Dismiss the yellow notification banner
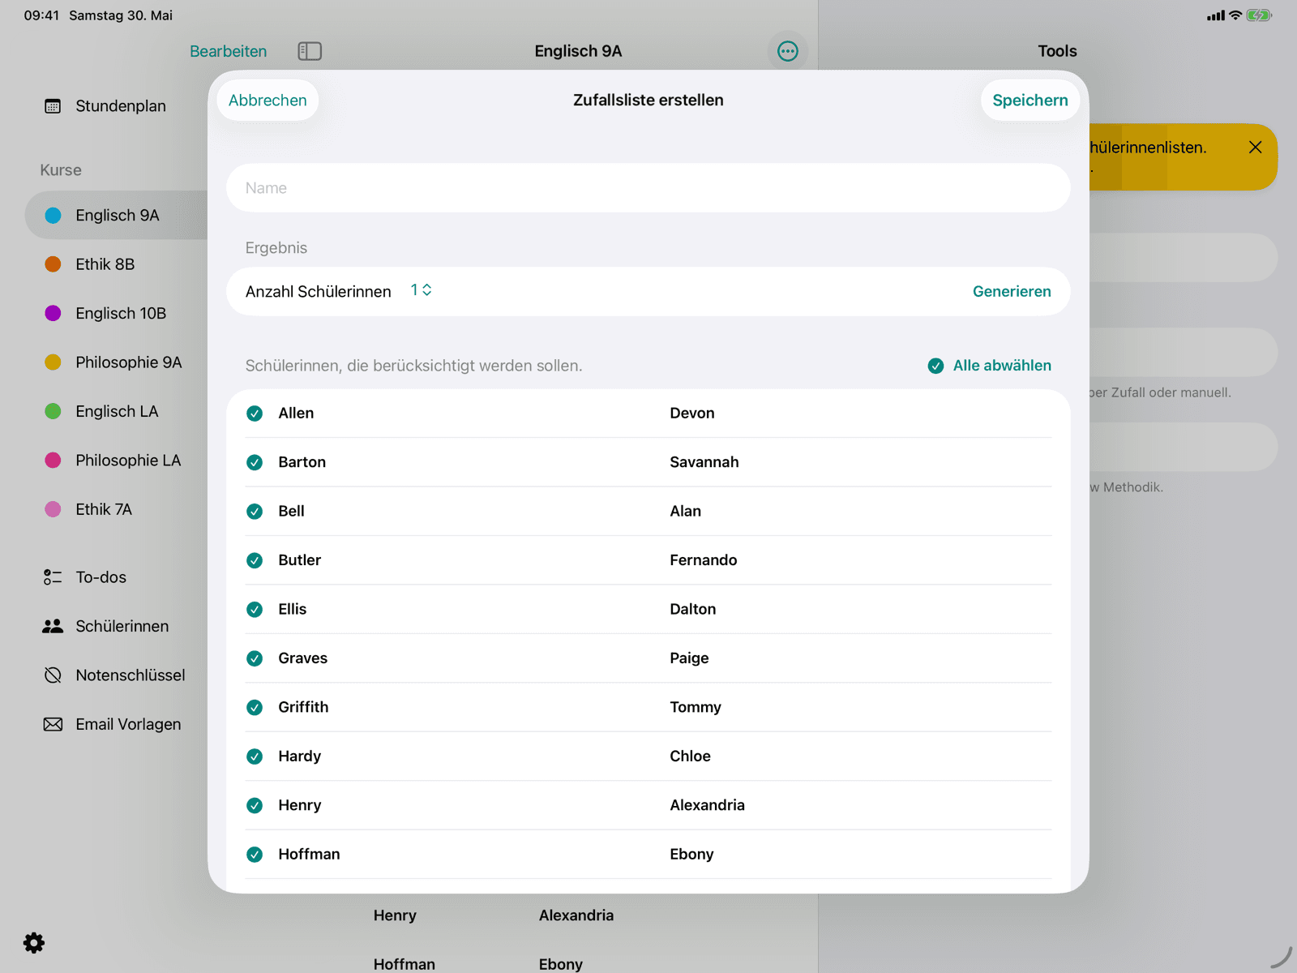Image resolution: width=1297 pixels, height=973 pixels. click(1256, 147)
